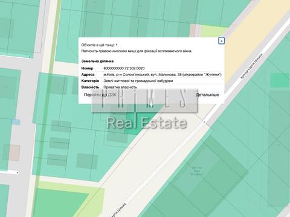Click the 'Об'єктів в цій точці: 1' text
Viewport: 290px width, 217px height.
pos(99,45)
